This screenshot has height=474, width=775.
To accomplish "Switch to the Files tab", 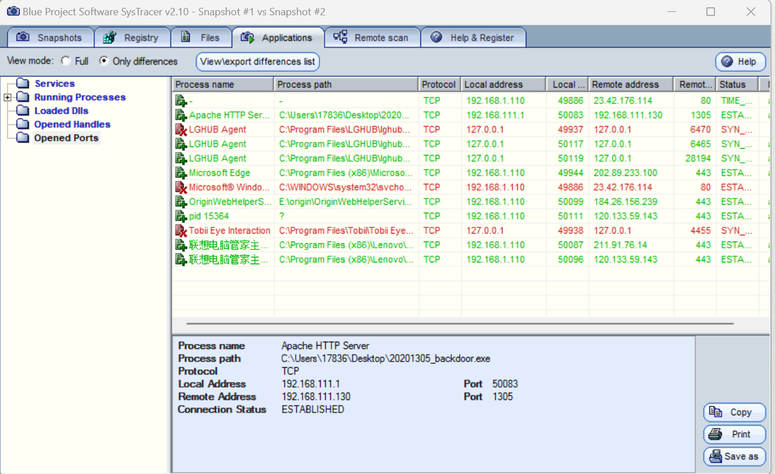I will (201, 37).
